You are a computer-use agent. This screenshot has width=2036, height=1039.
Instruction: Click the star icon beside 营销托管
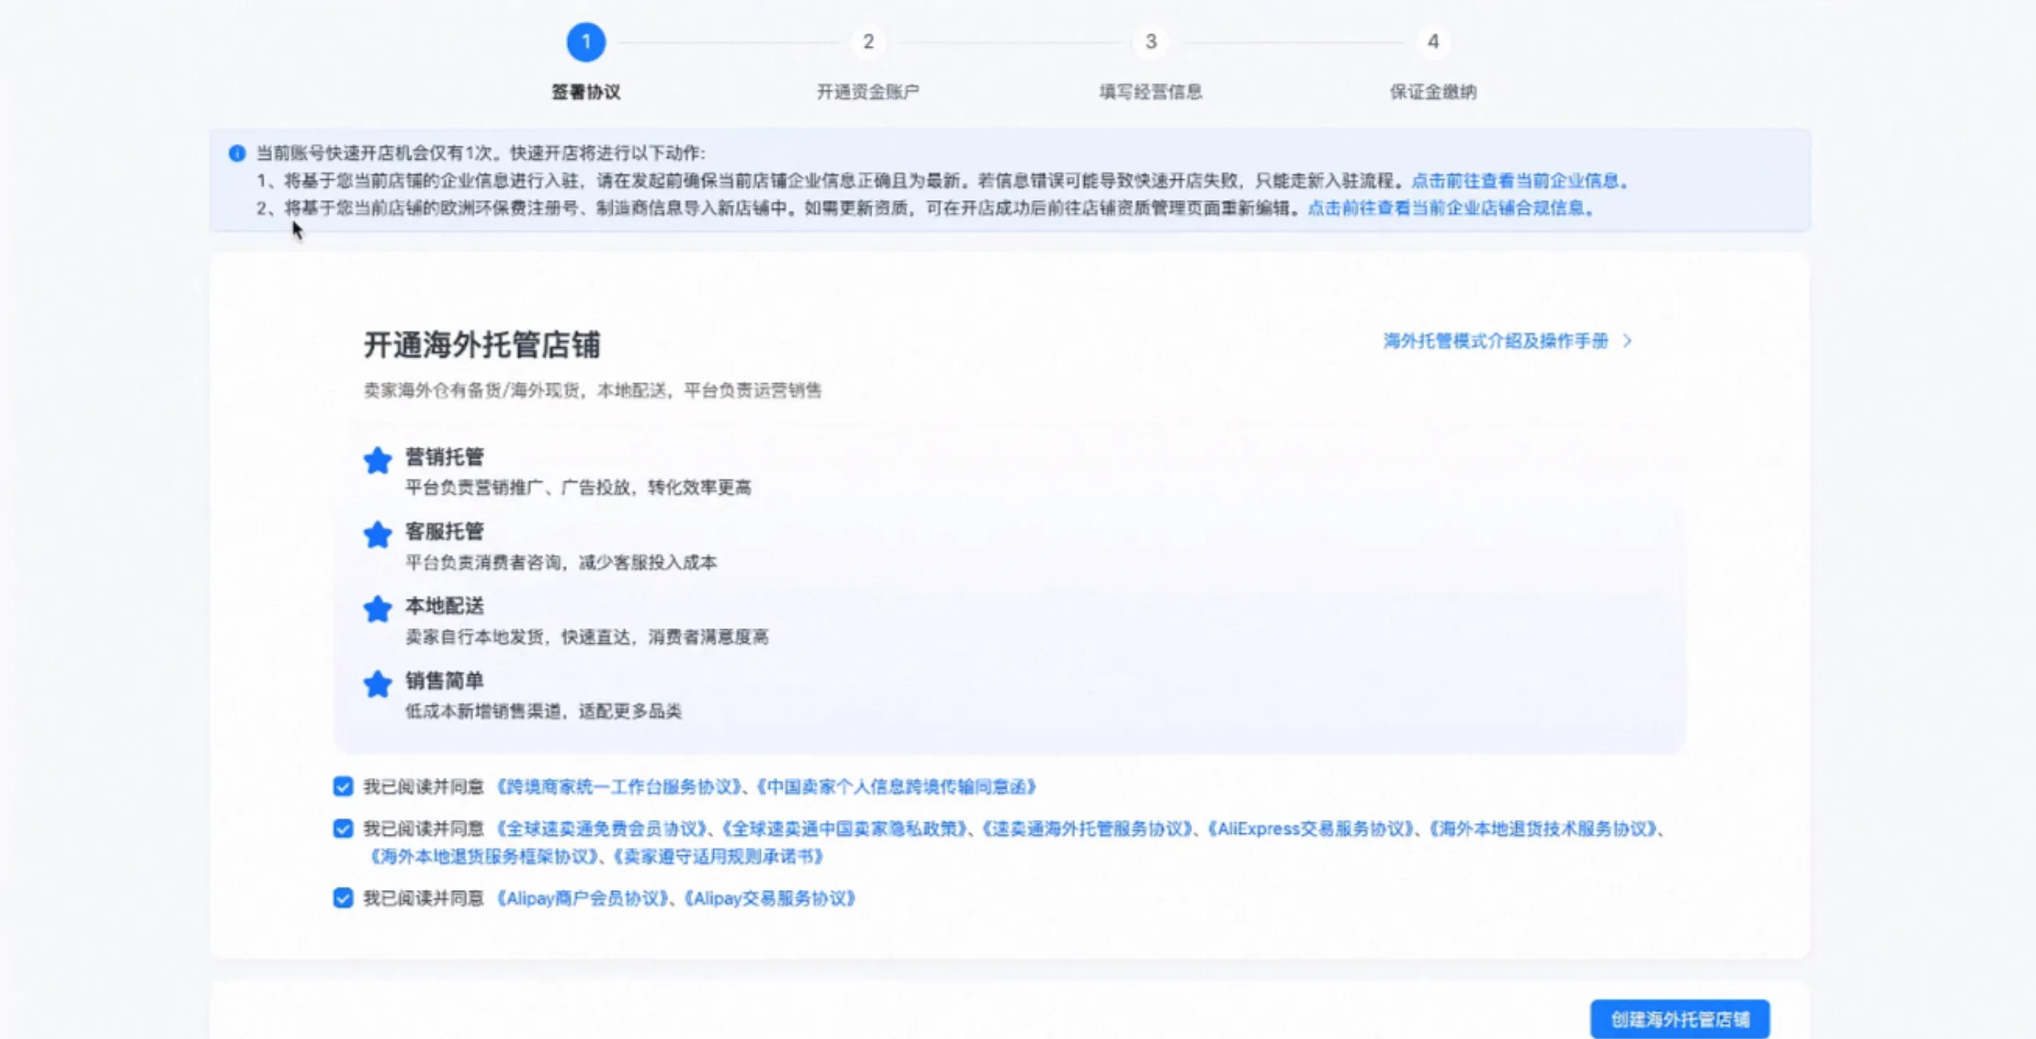tap(378, 460)
